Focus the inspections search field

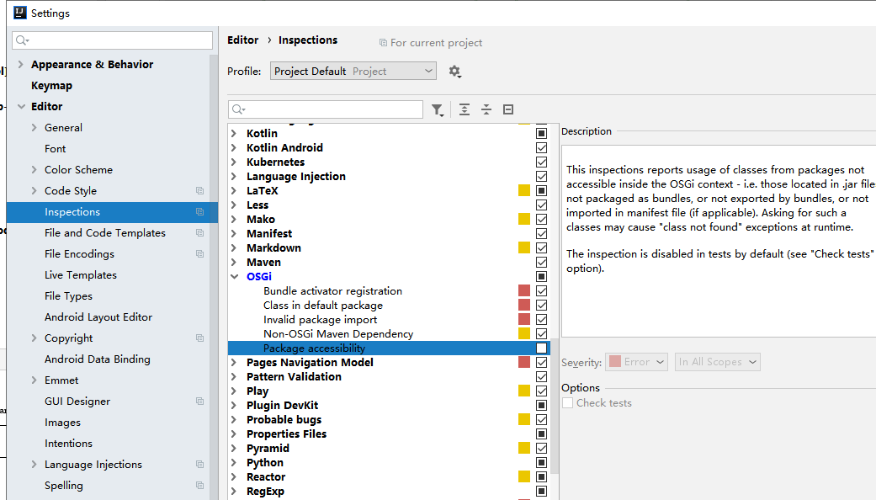pos(326,109)
